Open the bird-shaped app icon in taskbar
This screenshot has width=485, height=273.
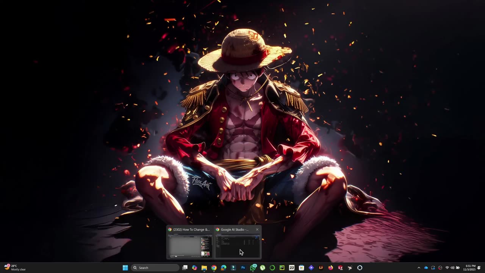tap(350, 268)
